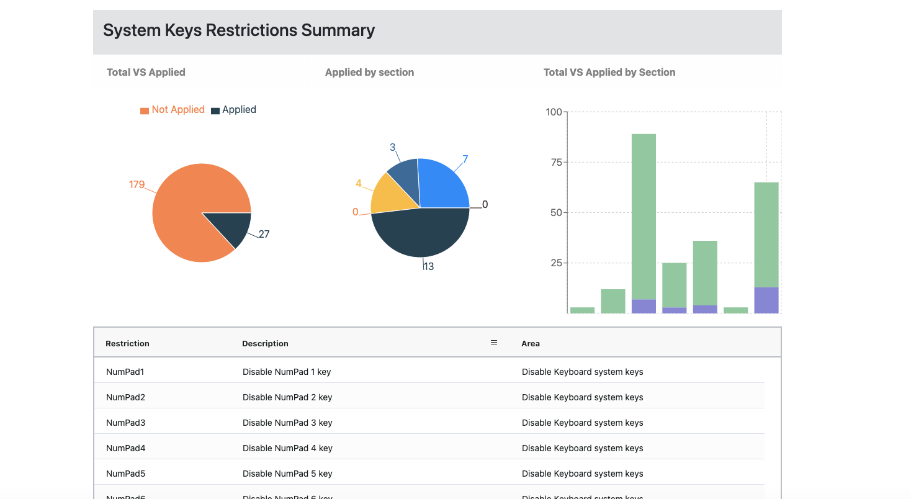Select the NumPad3 restriction cell
The height and width of the screenshot is (499, 911).
click(x=125, y=423)
